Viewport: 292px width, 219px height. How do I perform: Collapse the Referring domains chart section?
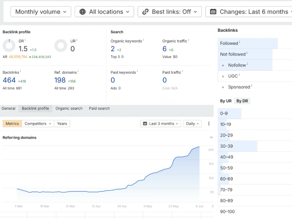(x=211, y=138)
